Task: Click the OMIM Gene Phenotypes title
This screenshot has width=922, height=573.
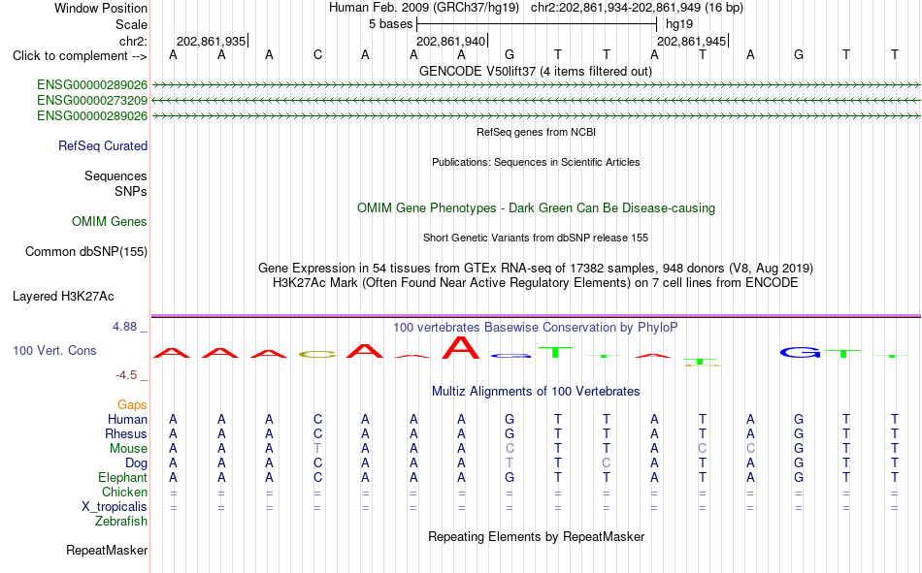Action: tap(536, 208)
